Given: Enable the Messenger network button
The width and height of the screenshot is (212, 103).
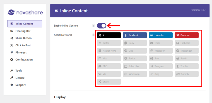Looking at the screenshot, I should pyautogui.click(x=187, y=51).
